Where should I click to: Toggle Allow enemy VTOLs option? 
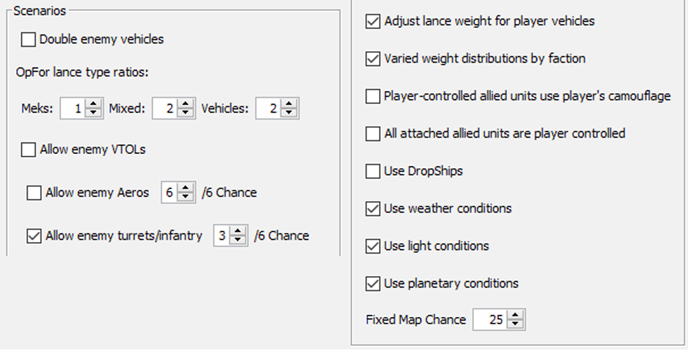(28, 150)
